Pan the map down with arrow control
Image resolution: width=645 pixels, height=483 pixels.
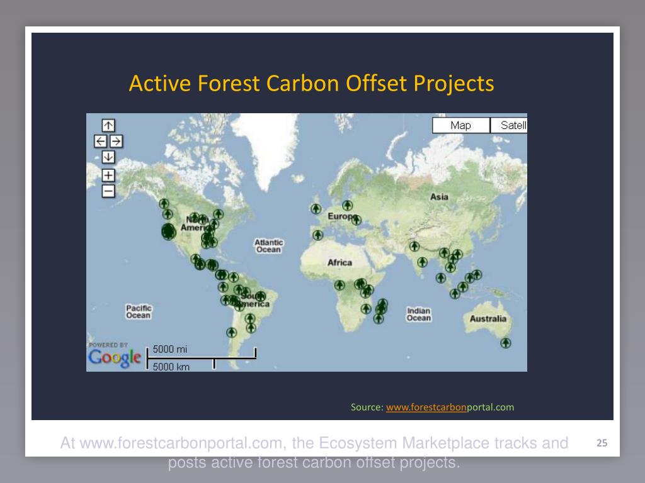108,157
